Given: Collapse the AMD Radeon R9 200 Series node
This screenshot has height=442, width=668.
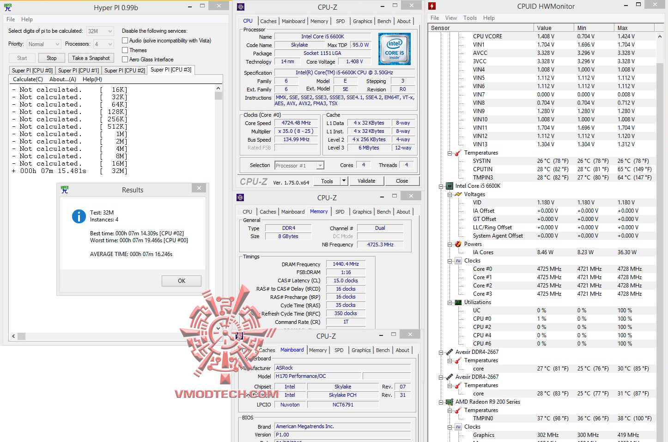Looking at the screenshot, I should [441, 402].
